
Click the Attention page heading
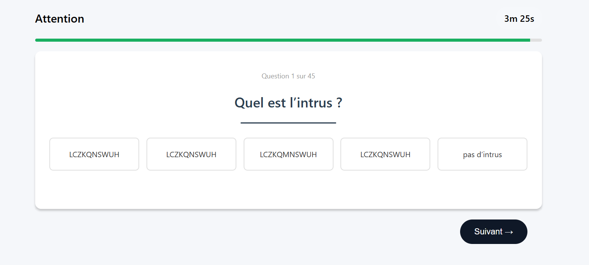pos(60,19)
